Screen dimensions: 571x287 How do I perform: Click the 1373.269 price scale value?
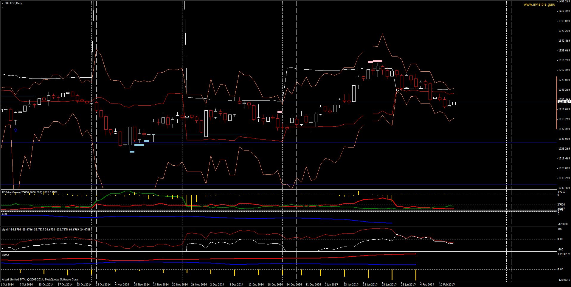point(564,31)
